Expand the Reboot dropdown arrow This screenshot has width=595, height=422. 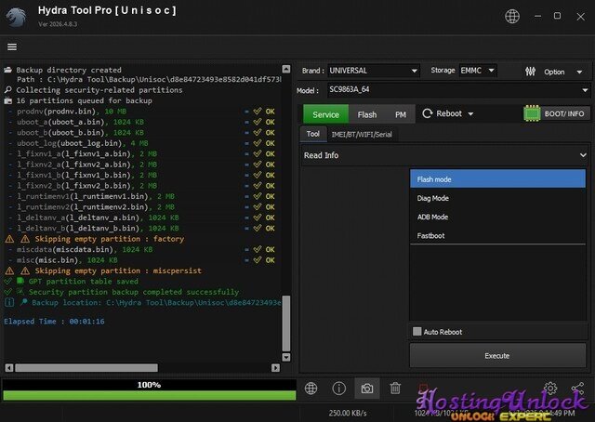tap(470, 113)
